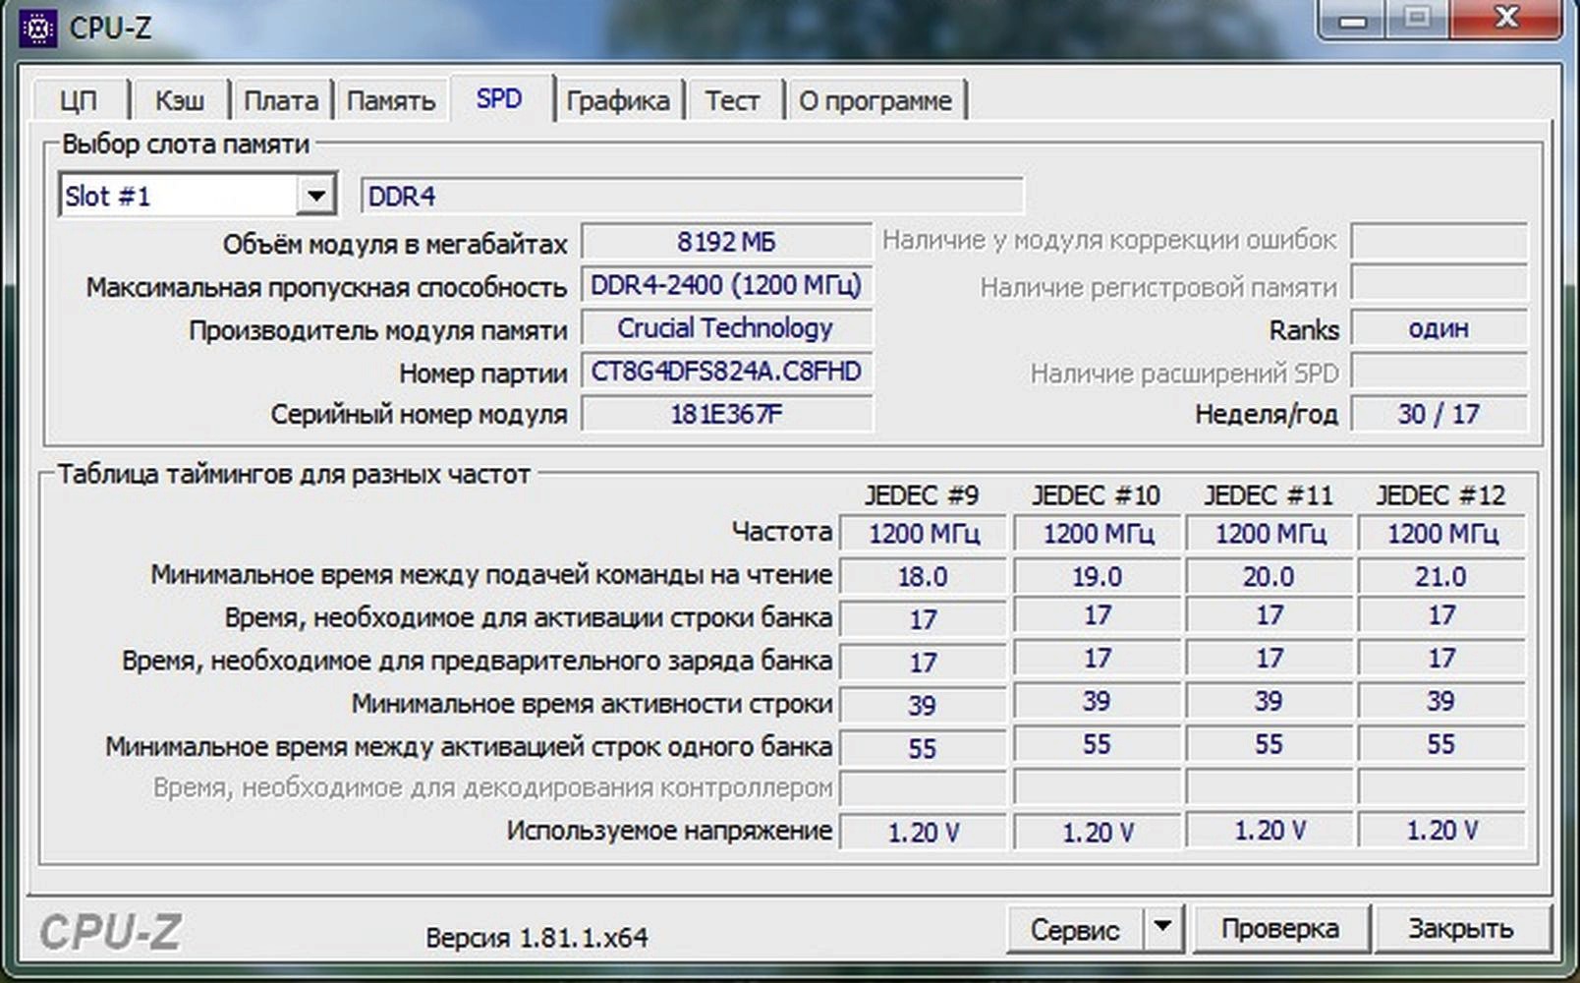Click the Используемое напряжение label
1580x983 pixels.
[669, 831]
